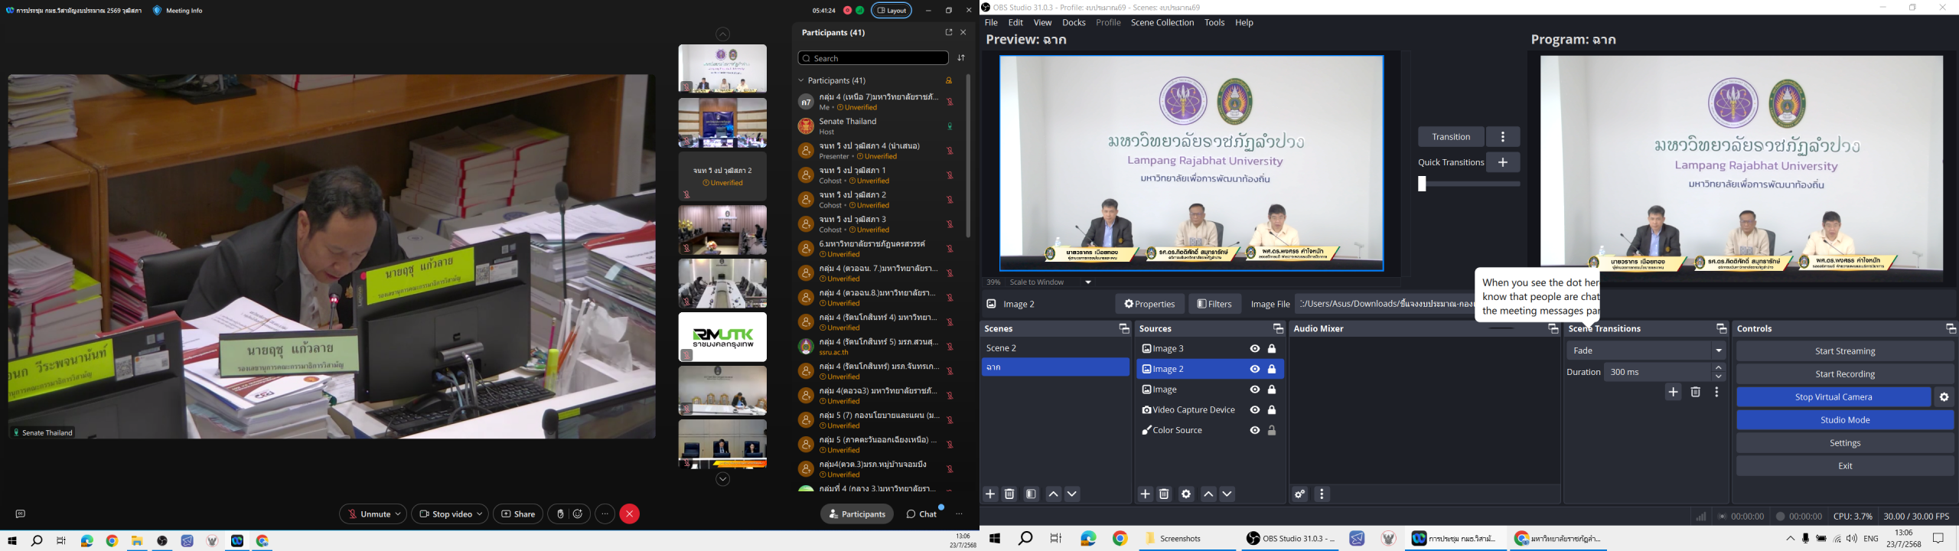The image size is (1959, 551).
Task: Toggle Studio Mode off
Action: pyautogui.click(x=1845, y=420)
